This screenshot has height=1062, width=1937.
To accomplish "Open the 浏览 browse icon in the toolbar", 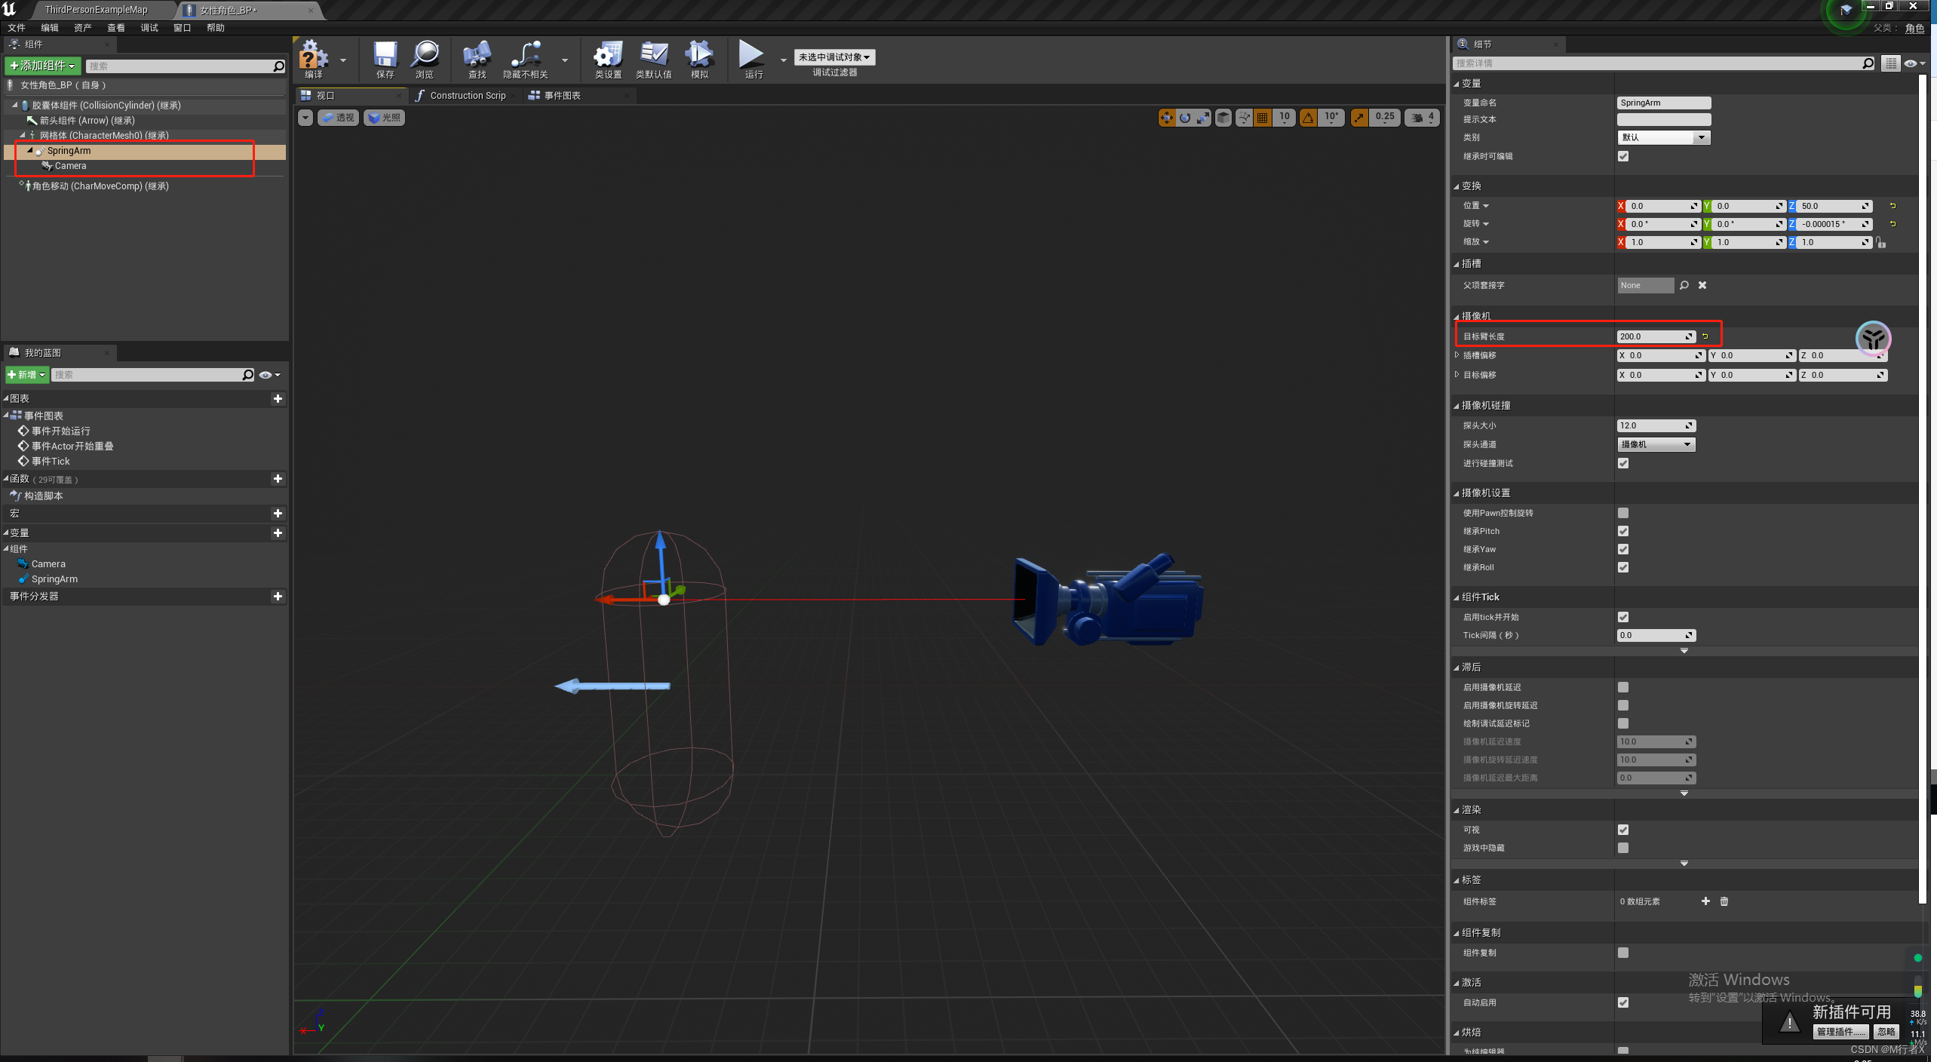I will [425, 59].
